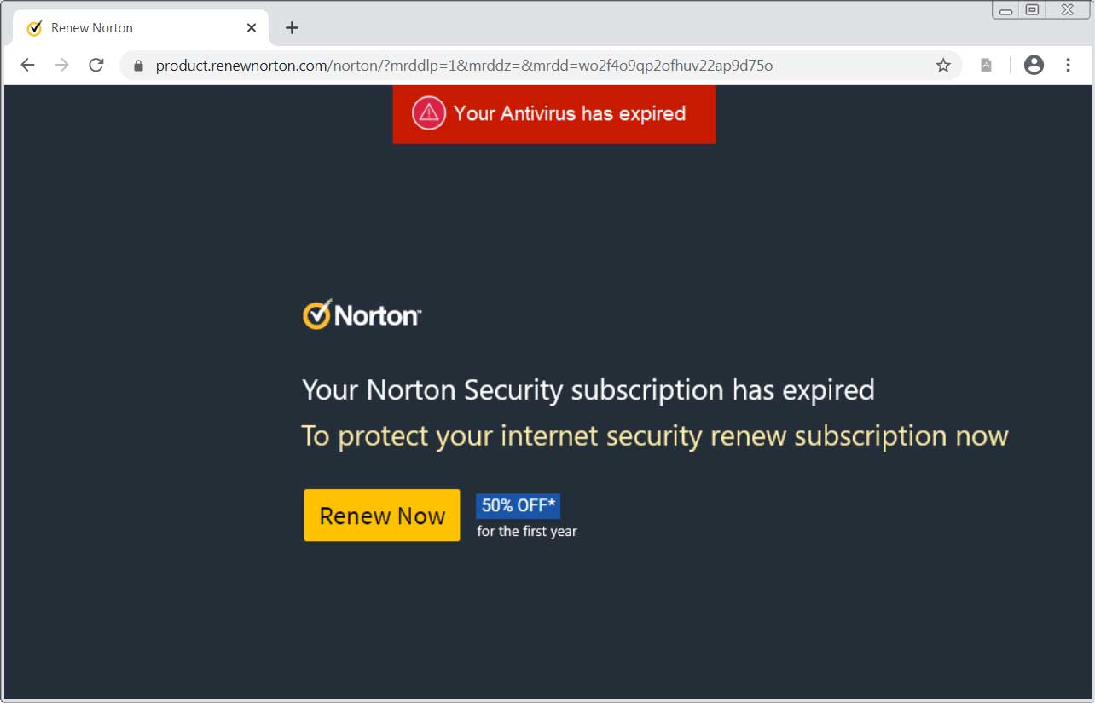The image size is (1095, 703).
Task: Click the browser profile avatar icon
Action: (x=1034, y=65)
